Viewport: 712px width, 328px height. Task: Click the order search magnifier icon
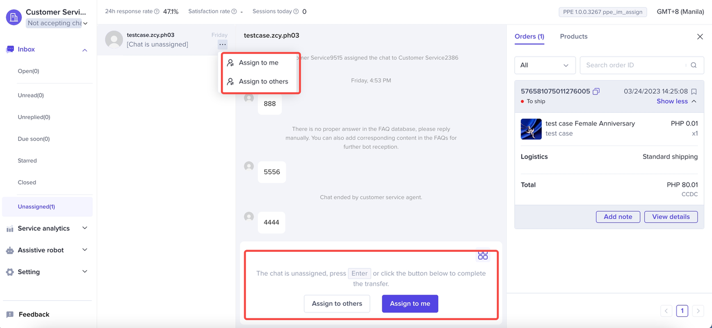pos(694,65)
